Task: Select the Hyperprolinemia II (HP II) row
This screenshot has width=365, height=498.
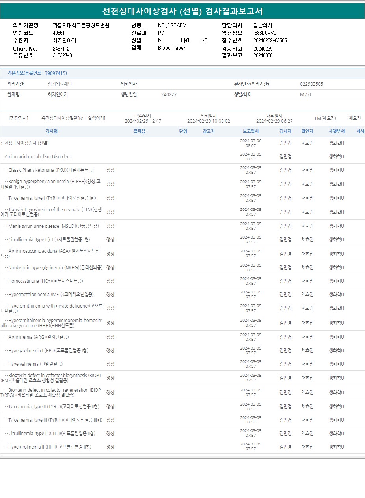Action: pos(49,447)
